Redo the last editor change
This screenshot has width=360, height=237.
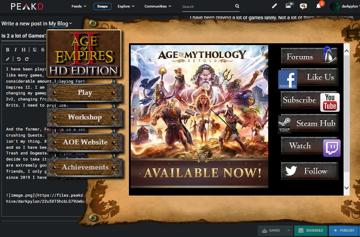[27, 59]
